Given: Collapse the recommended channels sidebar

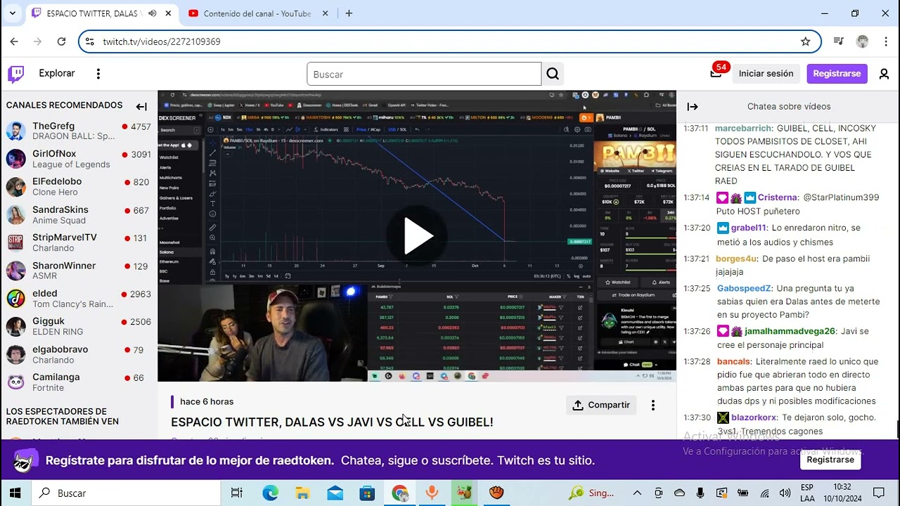Looking at the screenshot, I should [x=141, y=107].
